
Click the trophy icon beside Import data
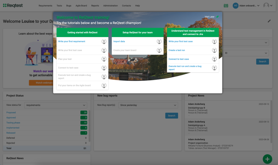159,41
